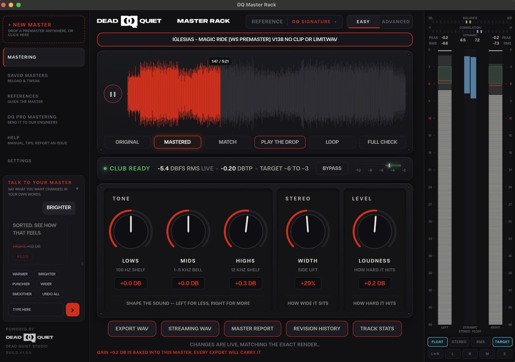Send the typed message with the red arrow button
Viewport: 515px width, 362px height.
click(x=73, y=310)
